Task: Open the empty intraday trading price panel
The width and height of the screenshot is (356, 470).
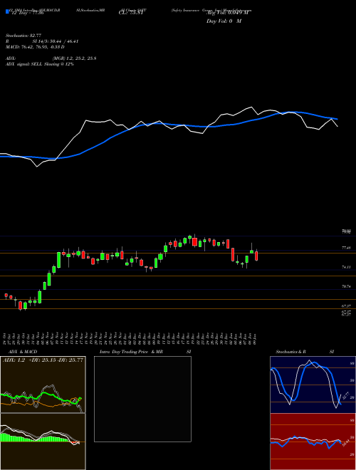Action: (142, 399)
